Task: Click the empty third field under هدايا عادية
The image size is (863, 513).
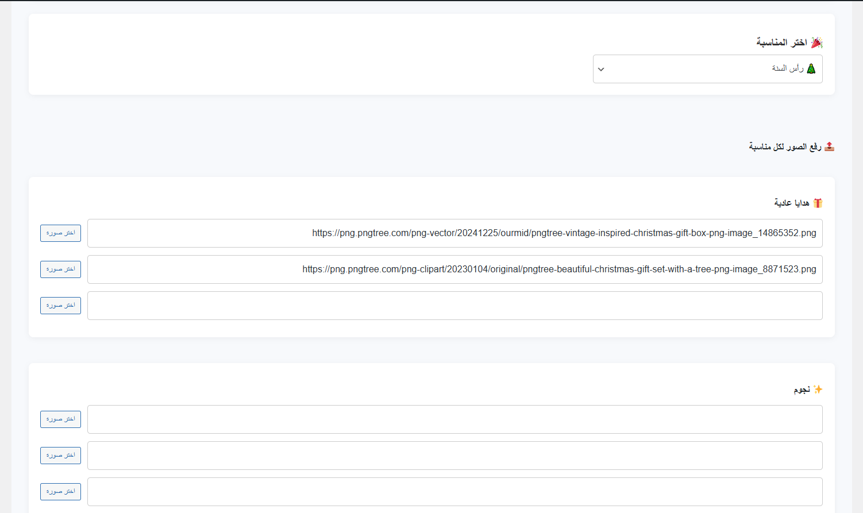Action: click(454, 306)
